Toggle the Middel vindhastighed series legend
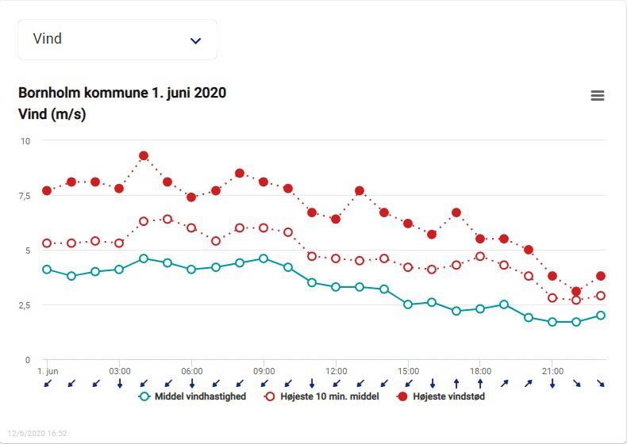Screen dimensions: 627x444 coord(200,396)
